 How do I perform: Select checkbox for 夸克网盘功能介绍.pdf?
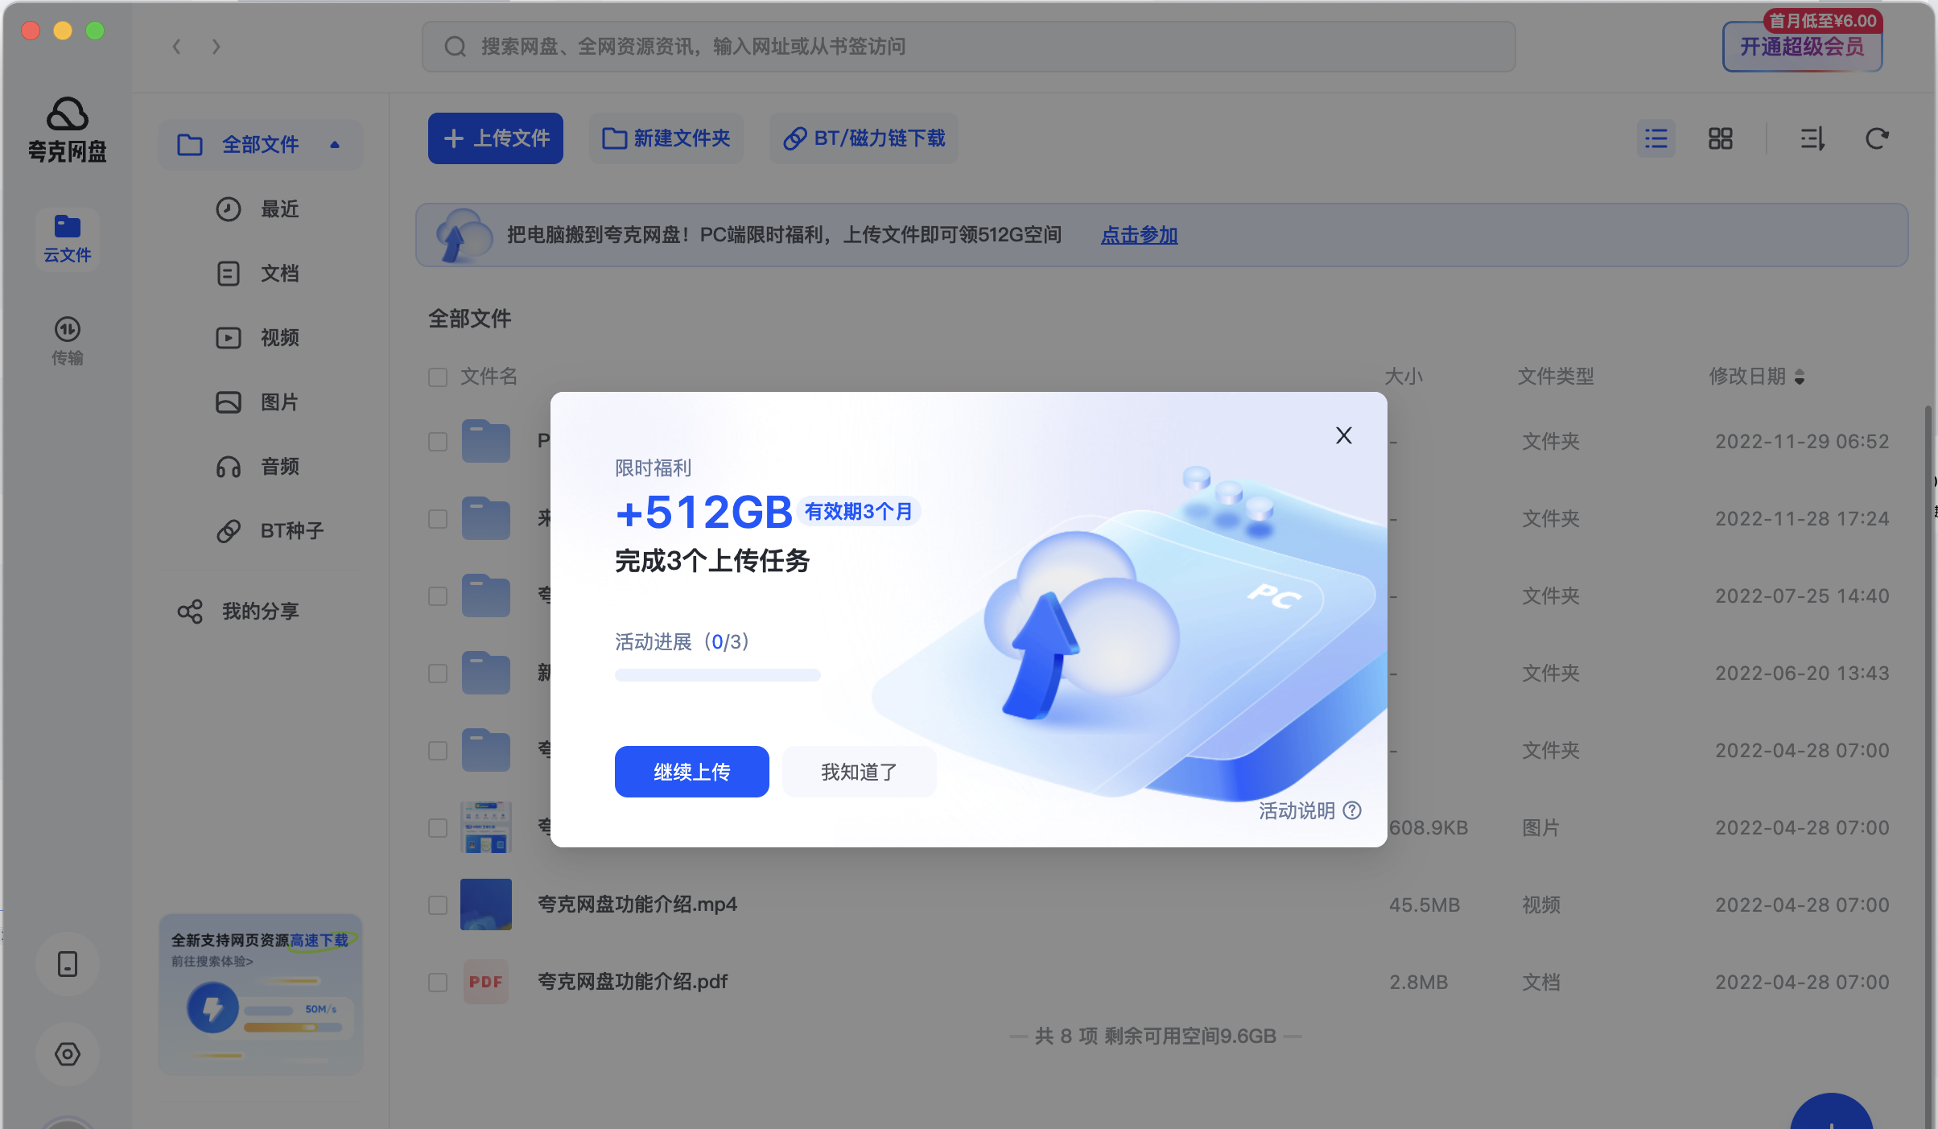click(x=438, y=983)
